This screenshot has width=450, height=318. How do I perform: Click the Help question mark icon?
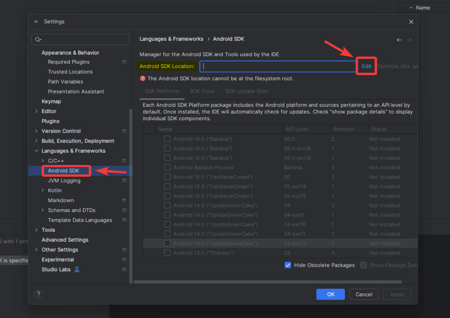tap(38, 294)
